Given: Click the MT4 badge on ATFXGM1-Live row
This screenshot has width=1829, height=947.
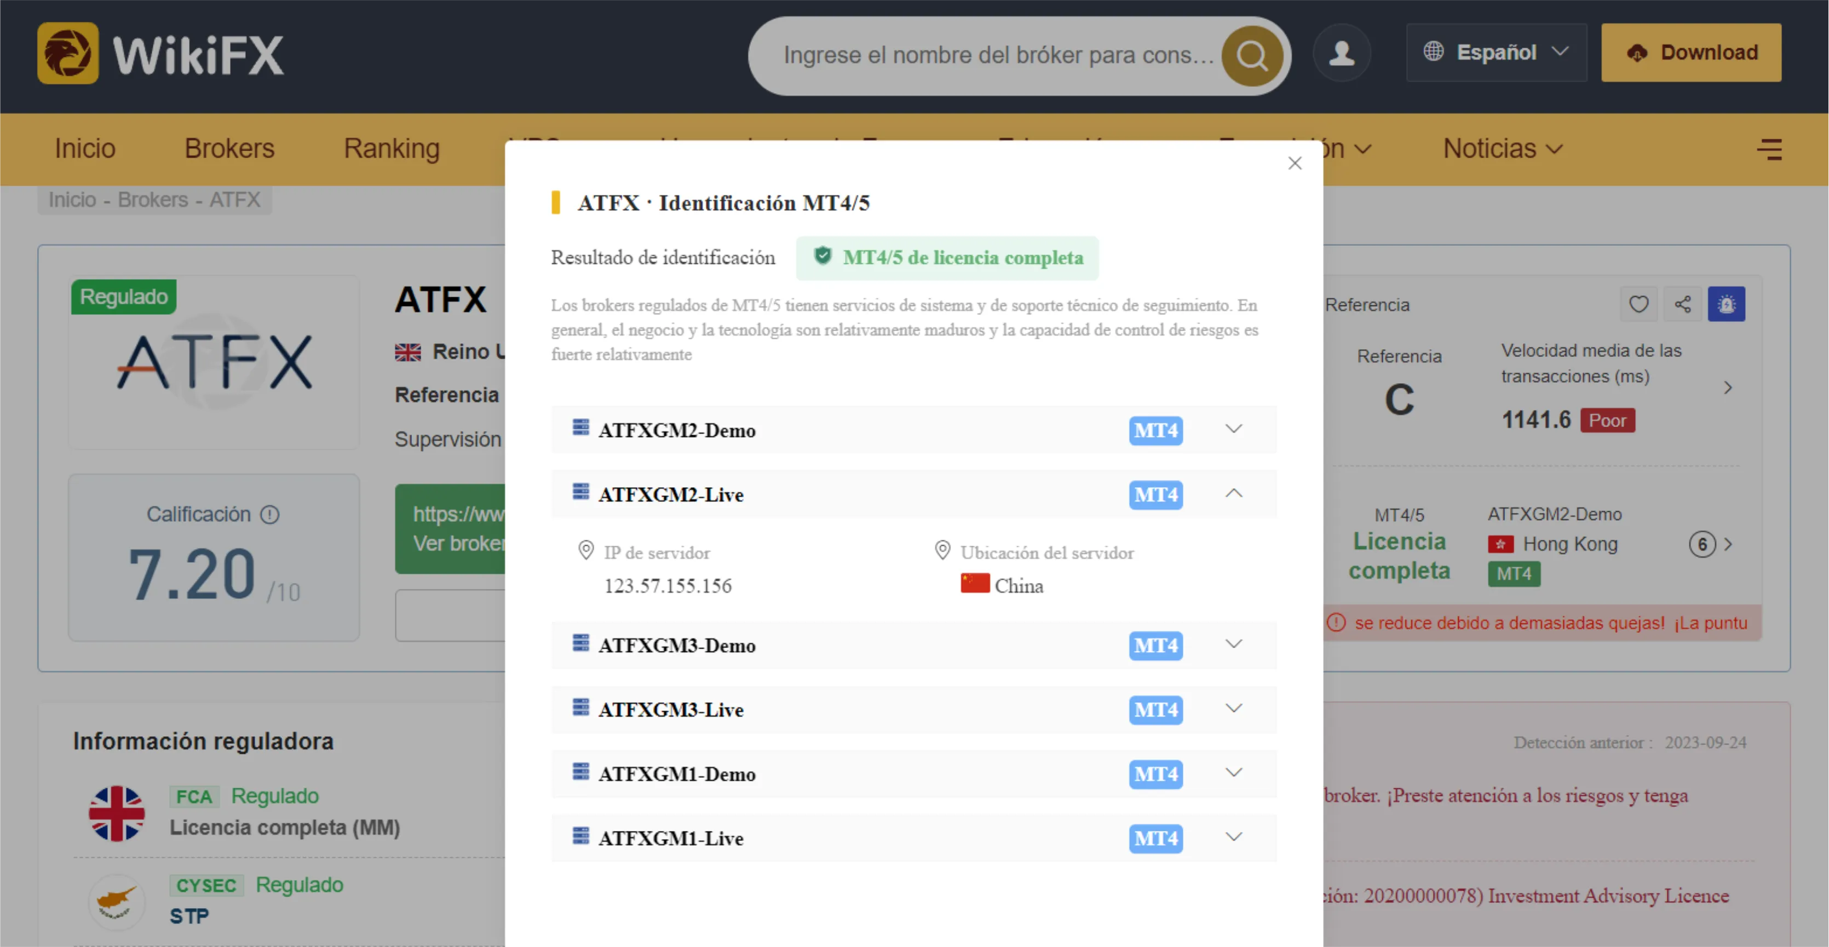Looking at the screenshot, I should point(1155,839).
